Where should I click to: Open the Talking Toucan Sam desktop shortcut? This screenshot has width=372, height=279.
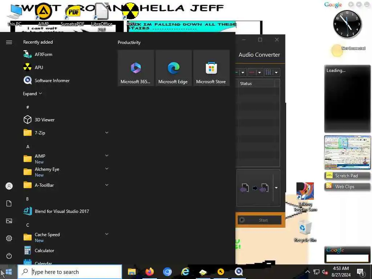305,197
